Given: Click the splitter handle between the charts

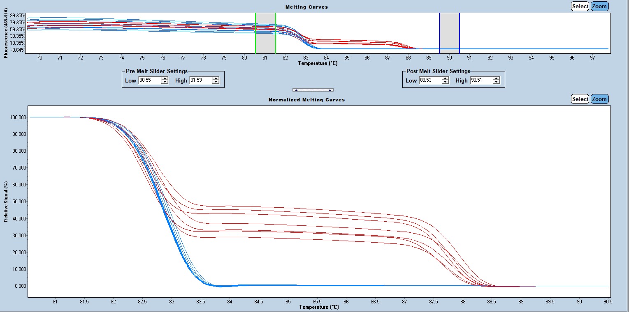Looking at the screenshot, I should (x=313, y=90).
